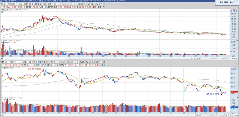Open upper interval dropdown left of 400/600

[x=75, y=4]
